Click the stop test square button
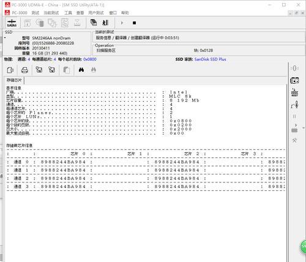The height and width of the screenshot is (262, 306). click(134, 23)
